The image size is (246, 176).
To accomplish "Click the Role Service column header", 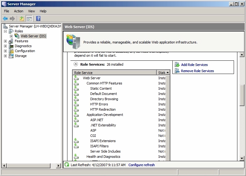I will pos(115,73).
